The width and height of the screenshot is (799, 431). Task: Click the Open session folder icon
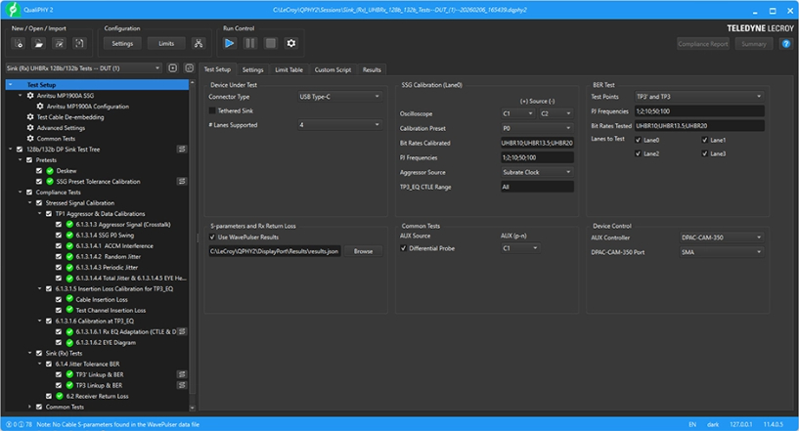tap(39, 43)
